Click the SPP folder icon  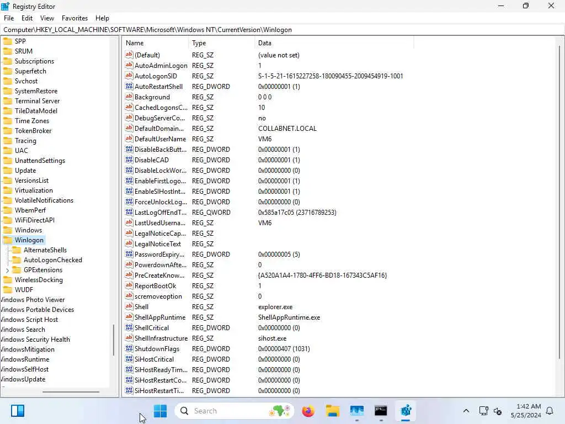pyautogui.click(x=8, y=41)
